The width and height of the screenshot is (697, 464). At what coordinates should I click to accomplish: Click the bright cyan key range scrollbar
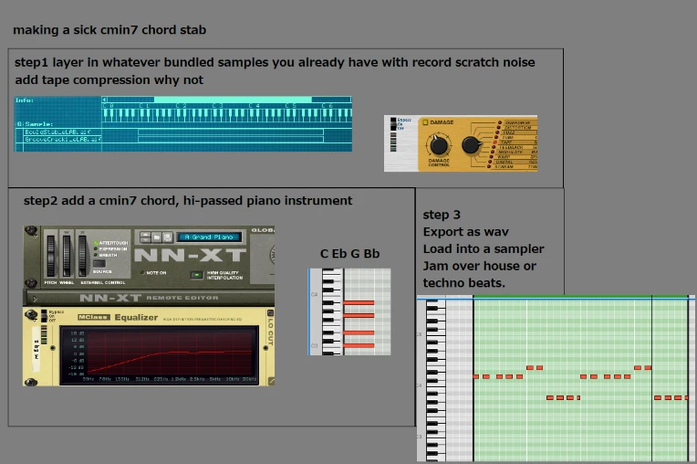click(233, 100)
